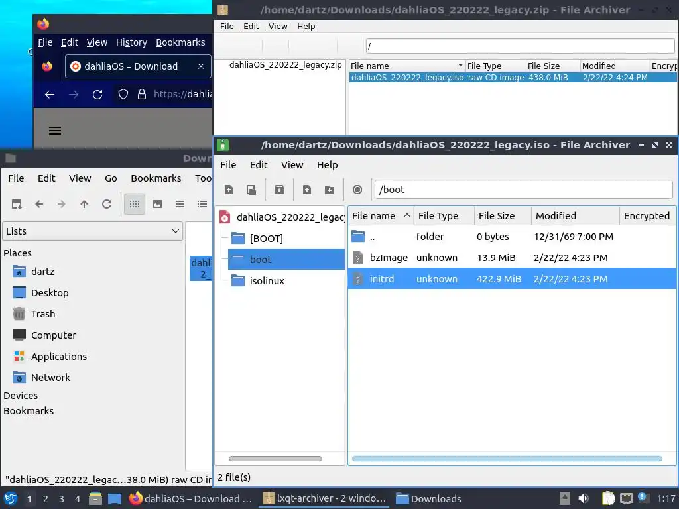The image size is (679, 509).
Task: Click the Extract archive toolbar icon
Action: pyautogui.click(x=279, y=190)
